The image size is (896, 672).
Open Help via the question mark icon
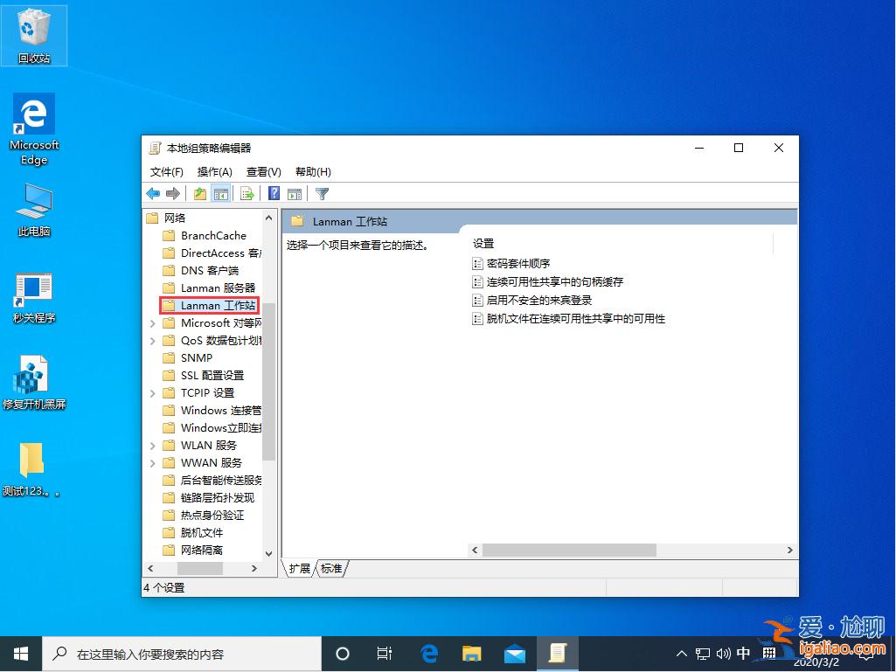273,193
